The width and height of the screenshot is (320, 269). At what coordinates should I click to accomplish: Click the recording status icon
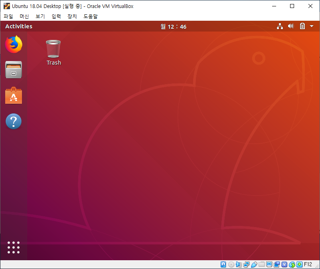(x=277, y=265)
